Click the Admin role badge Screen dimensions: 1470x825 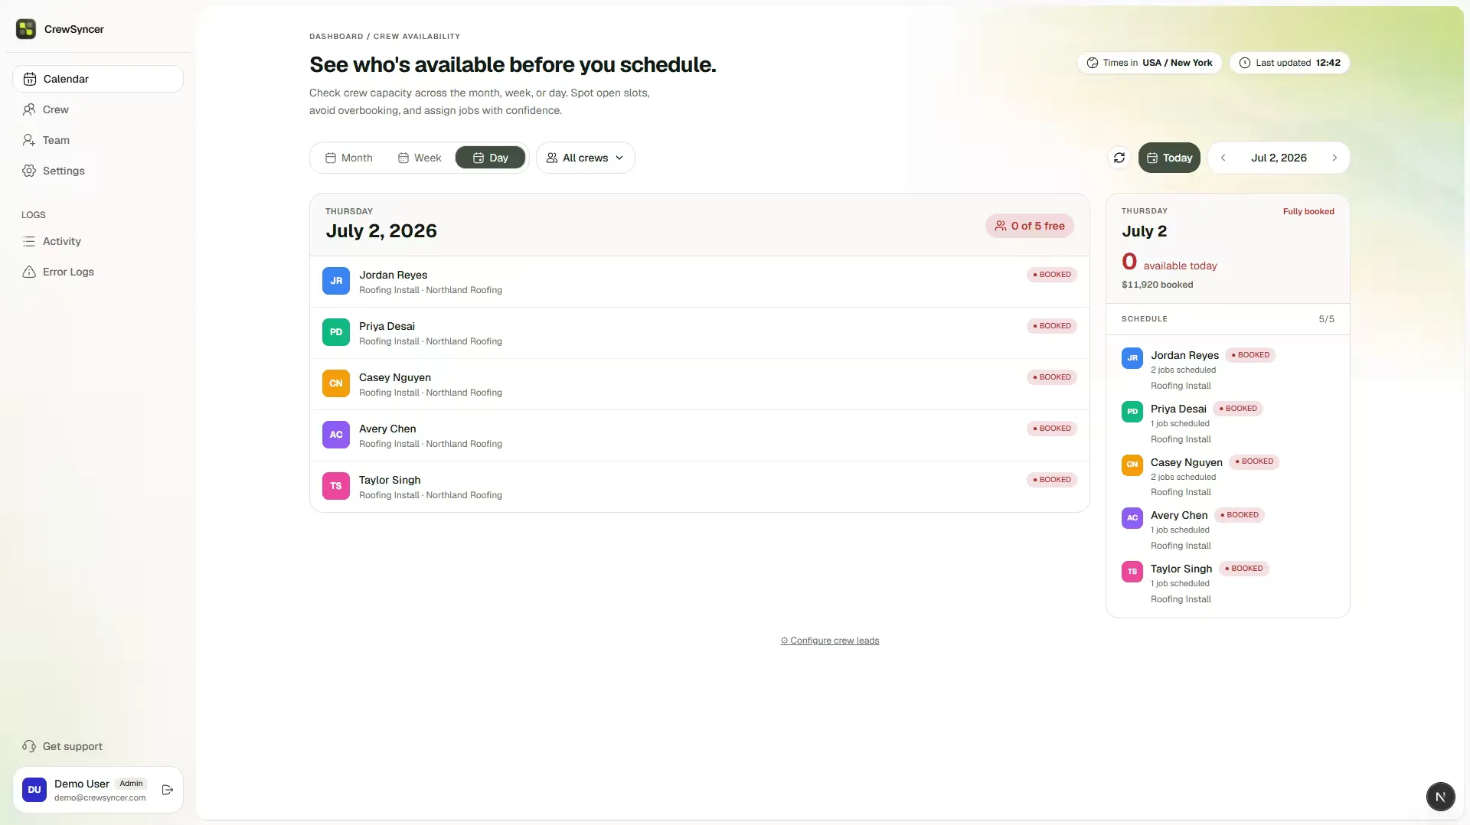coord(131,784)
